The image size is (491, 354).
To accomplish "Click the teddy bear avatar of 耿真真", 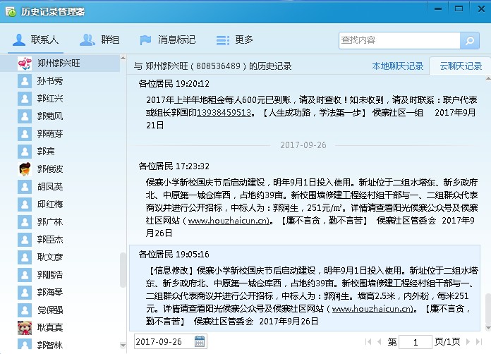I will pos(25,327).
